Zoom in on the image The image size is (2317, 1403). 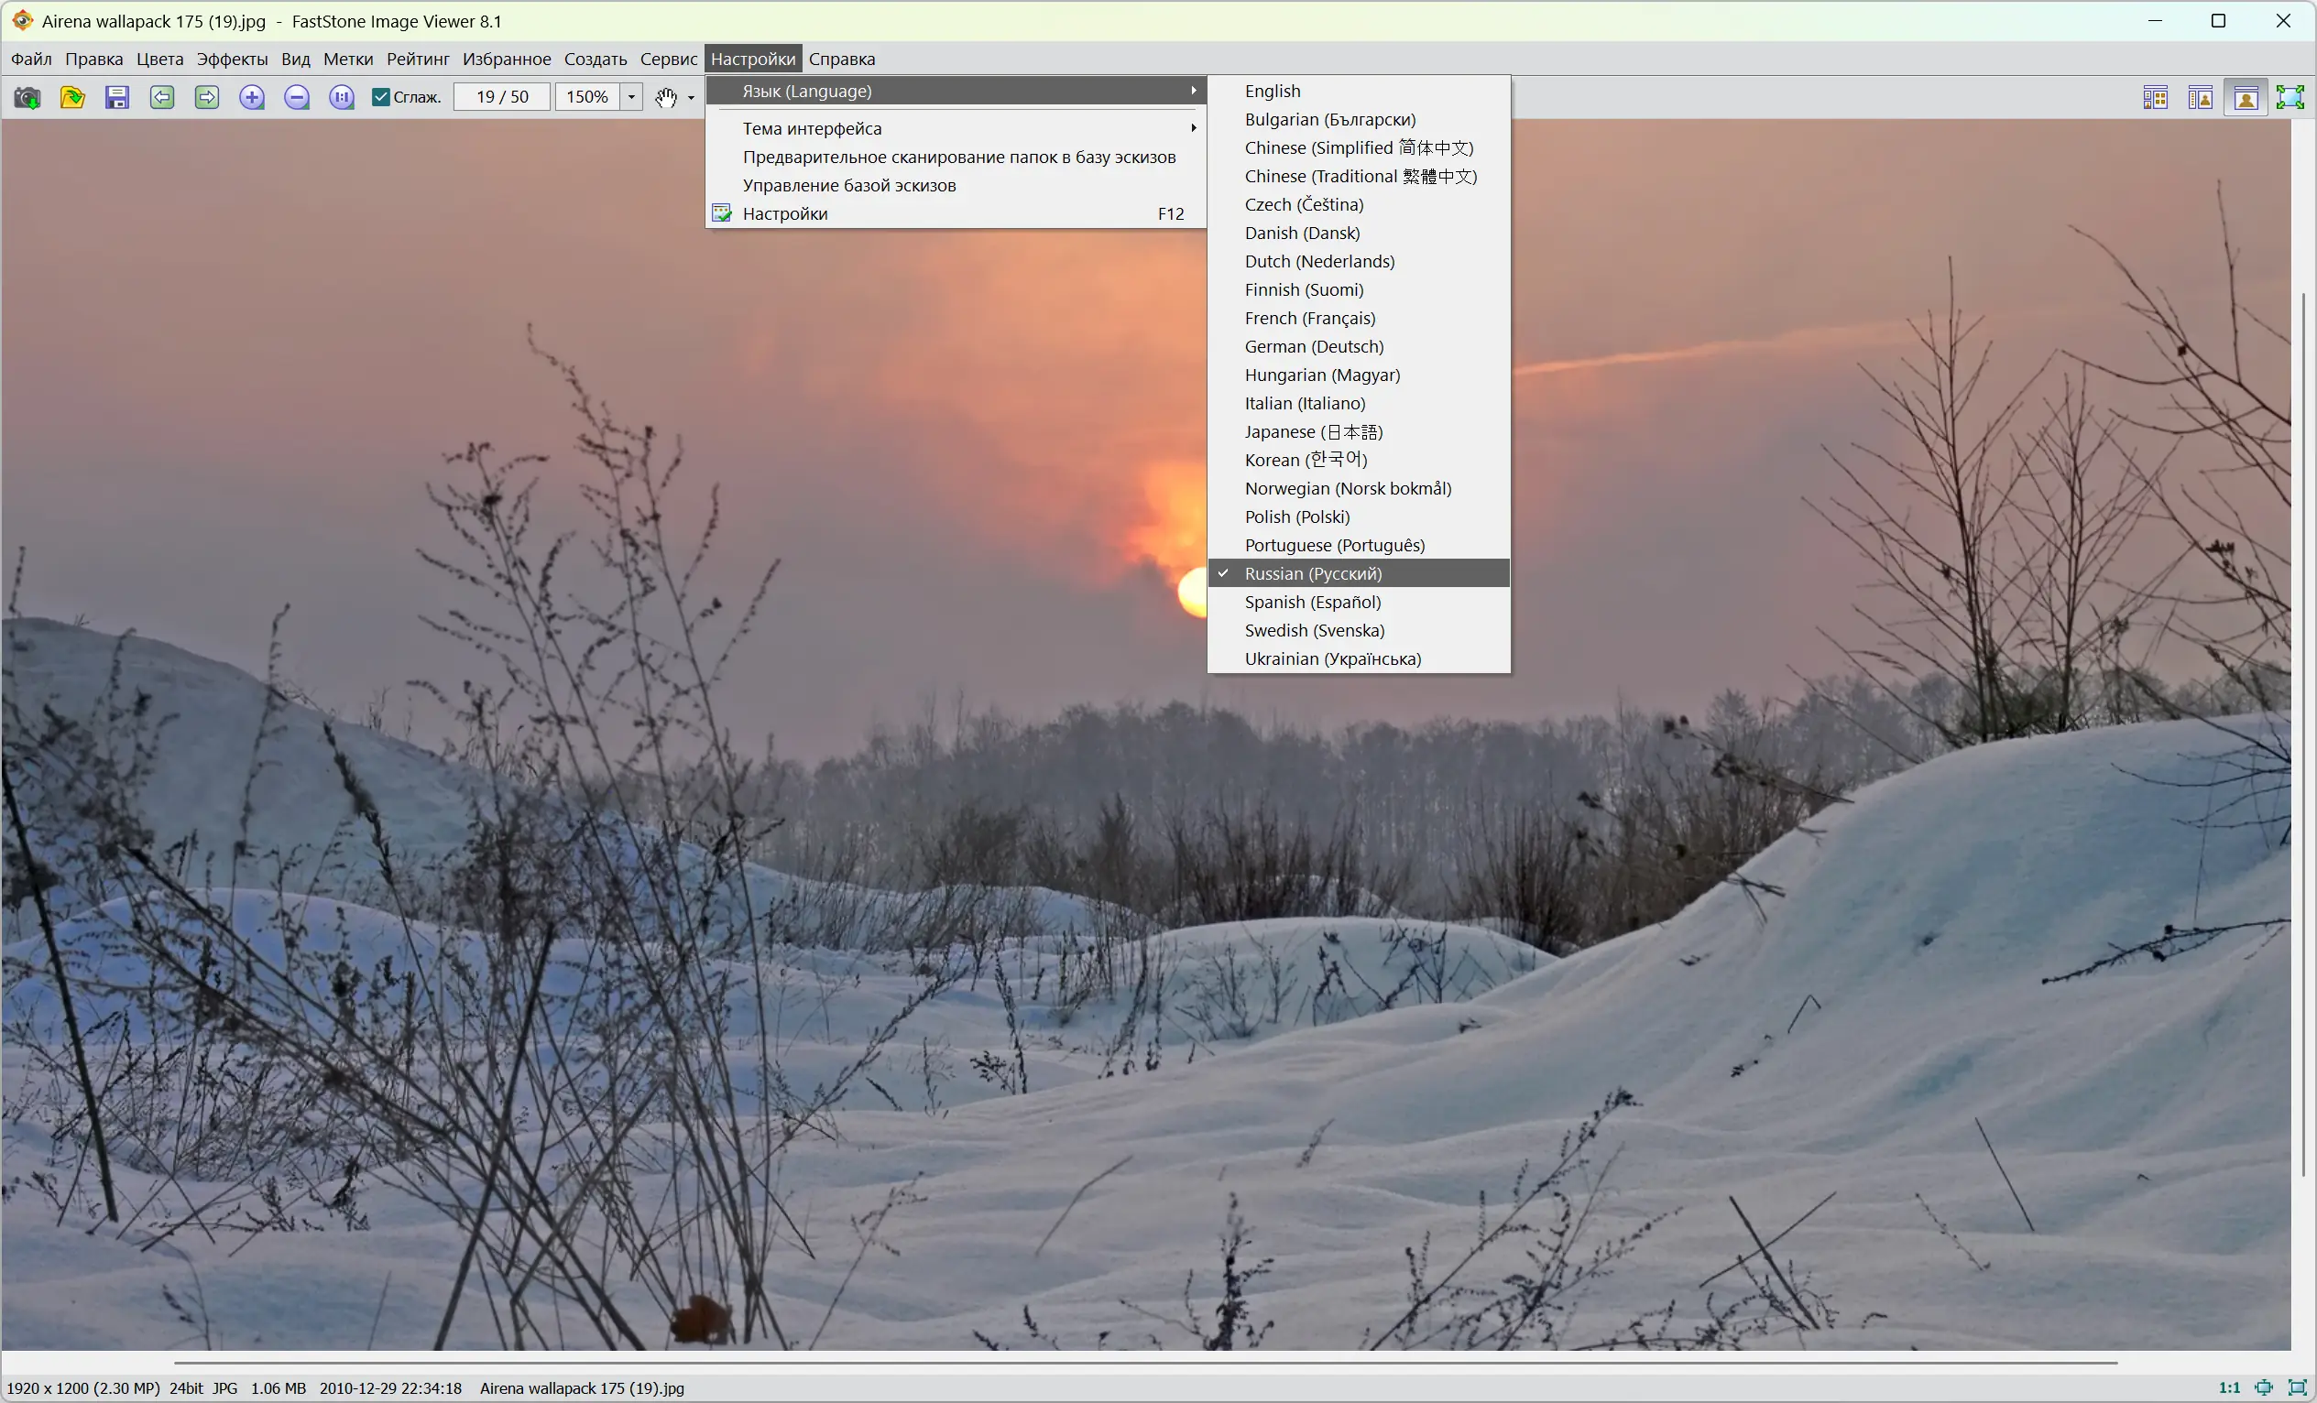point(252,97)
